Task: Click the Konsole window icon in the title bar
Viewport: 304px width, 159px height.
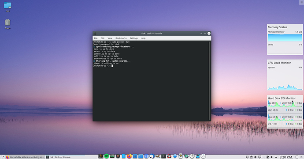Action: coord(95,34)
